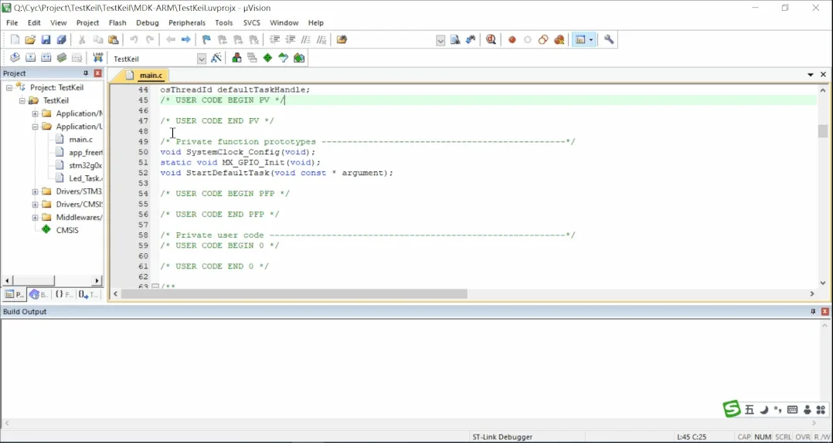The width and height of the screenshot is (833, 443).
Task: Pin or unpin Build Output panel
Action: [x=813, y=312]
